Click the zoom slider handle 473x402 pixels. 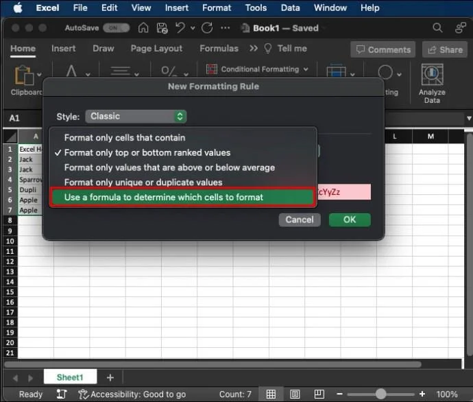(x=380, y=394)
